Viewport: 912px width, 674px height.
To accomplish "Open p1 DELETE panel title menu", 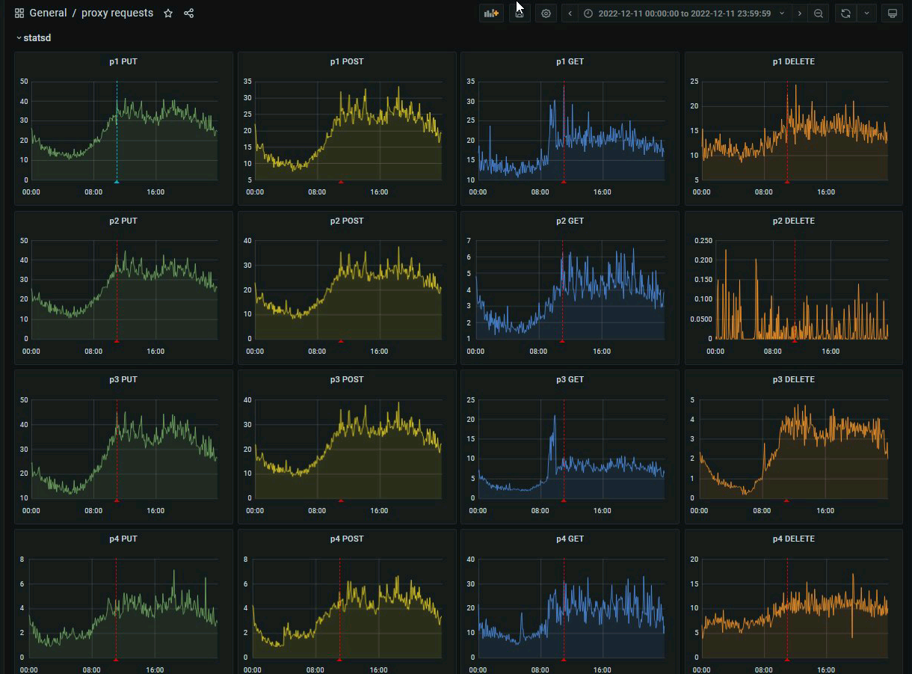I will coord(794,61).
